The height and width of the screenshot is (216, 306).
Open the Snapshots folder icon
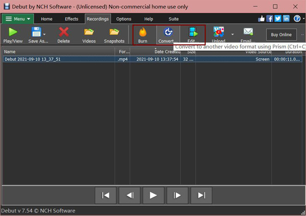(114, 32)
